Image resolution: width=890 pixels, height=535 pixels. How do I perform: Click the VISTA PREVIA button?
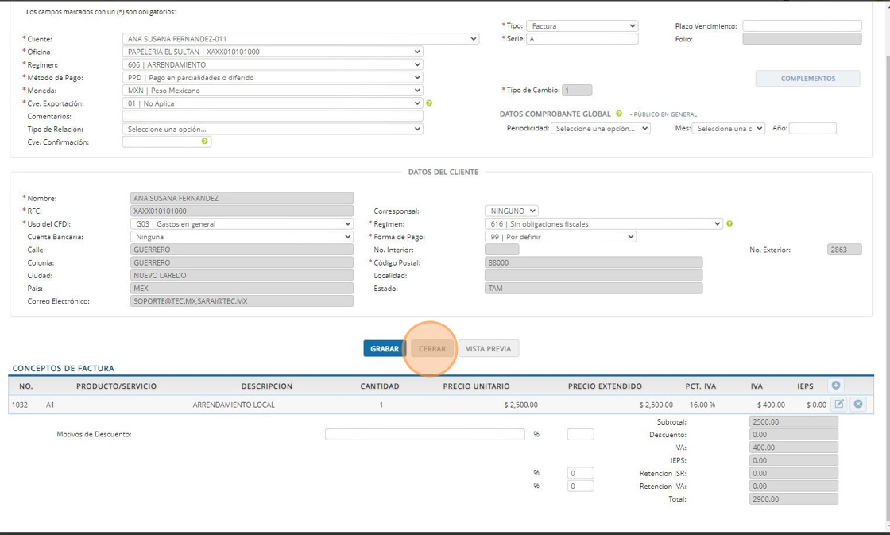pyautogui.click(x=488, y=349)
